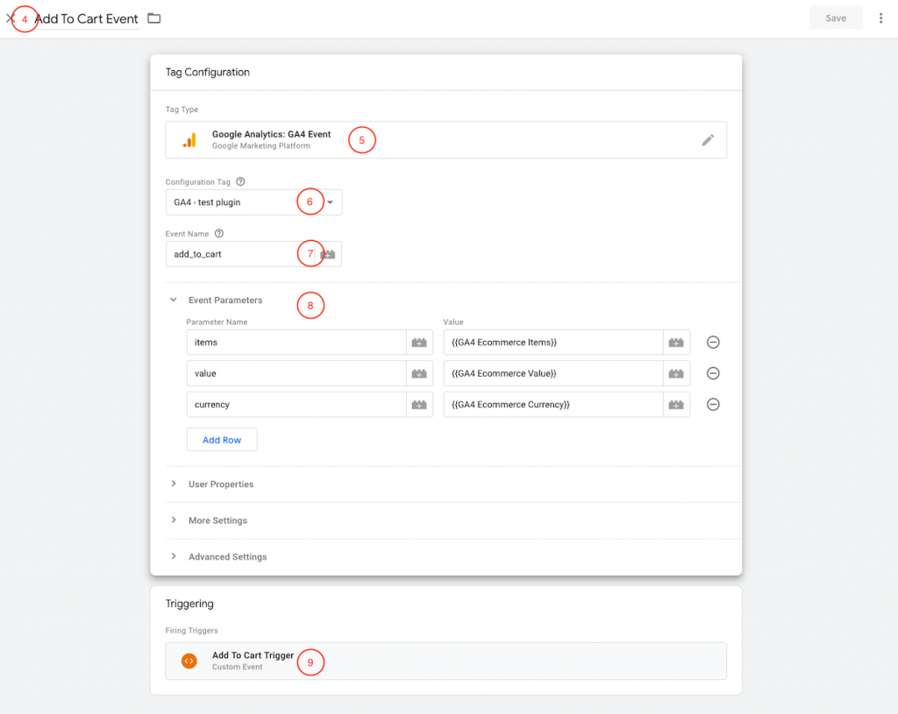Screen dimensions: 898x714
Task: Add a new parameter row
Action: [221, 440]
